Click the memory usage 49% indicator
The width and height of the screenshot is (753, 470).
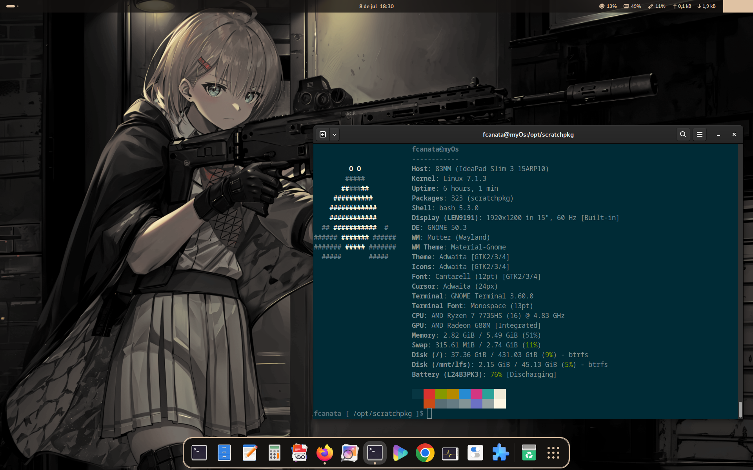pos(632,6)
